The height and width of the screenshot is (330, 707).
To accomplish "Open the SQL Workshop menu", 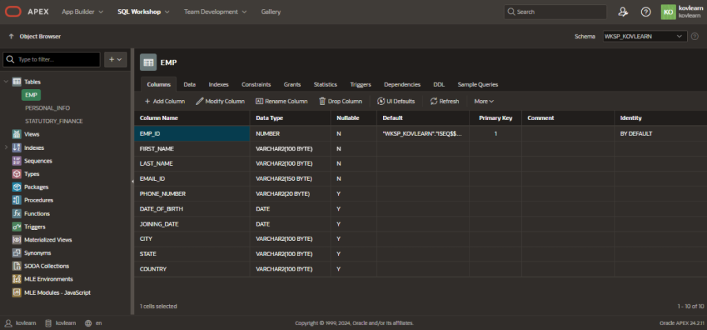I will [x=144, y=12].
